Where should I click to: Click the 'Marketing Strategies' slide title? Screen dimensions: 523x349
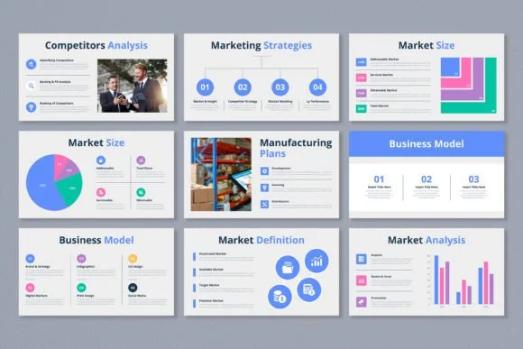click(261, 45)
